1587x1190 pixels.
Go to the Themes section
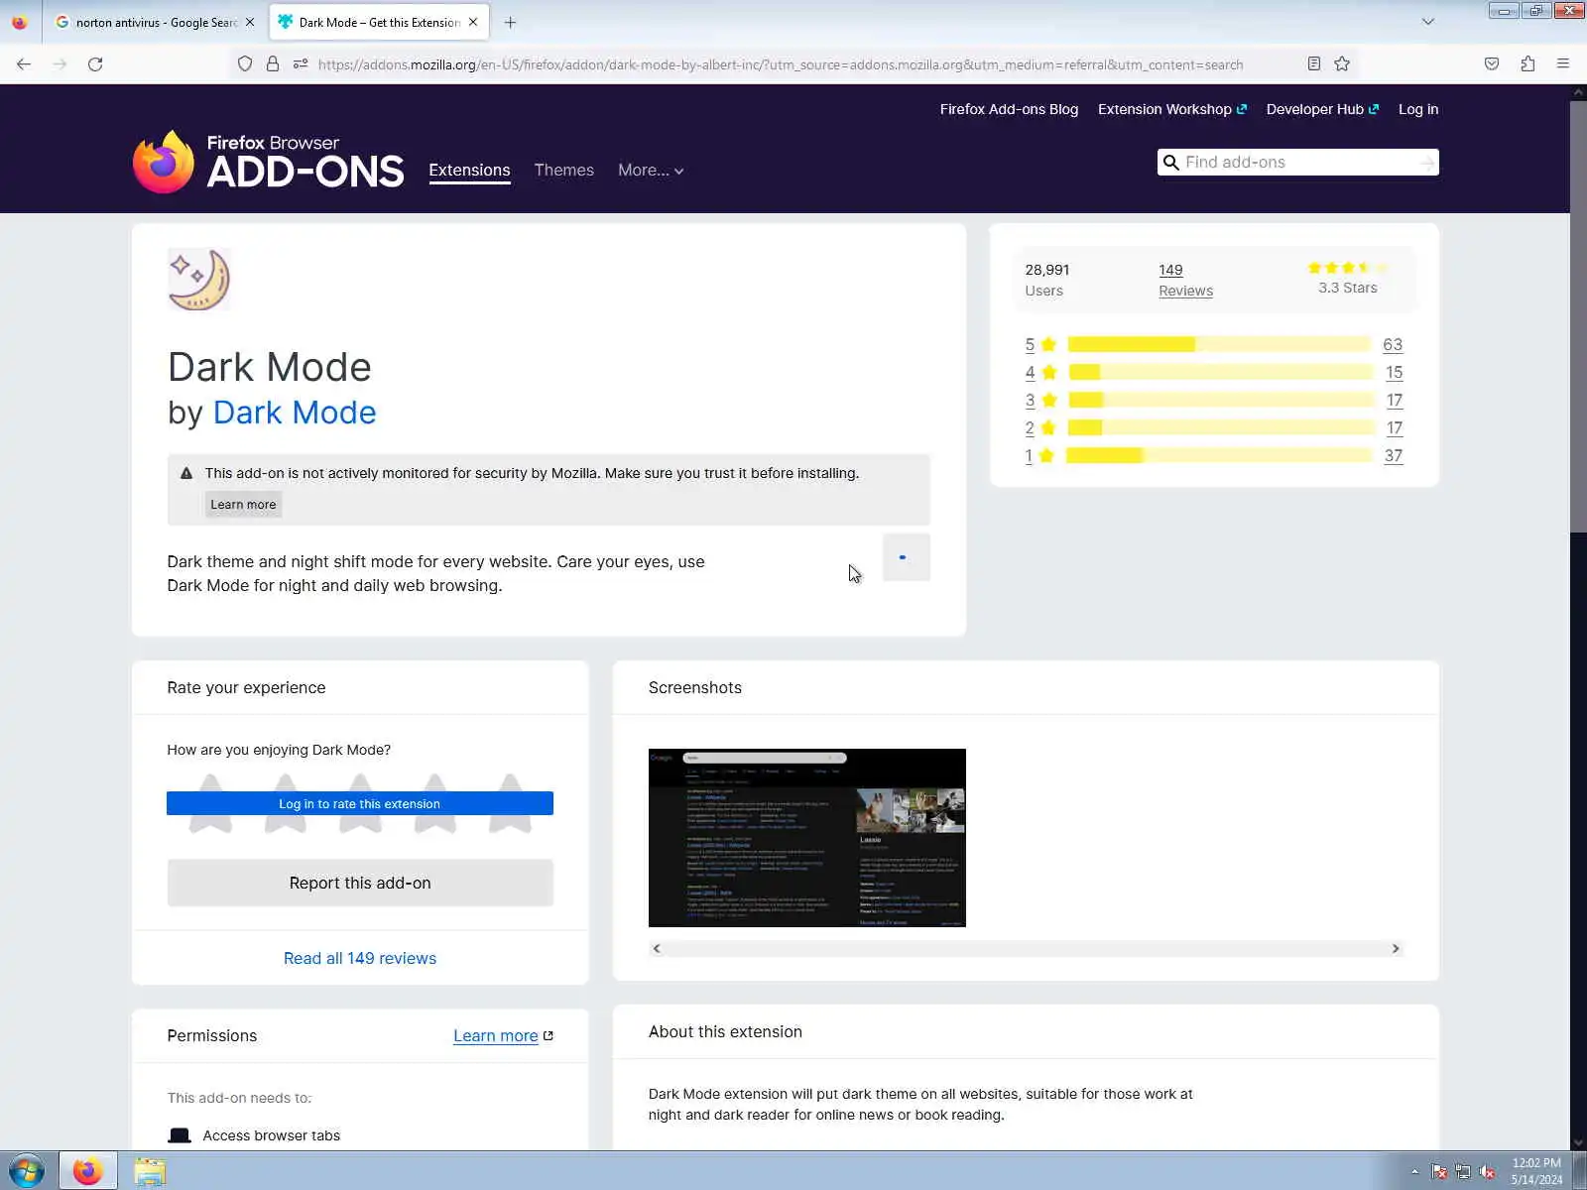pyautogui.click(x=563, y=171)
